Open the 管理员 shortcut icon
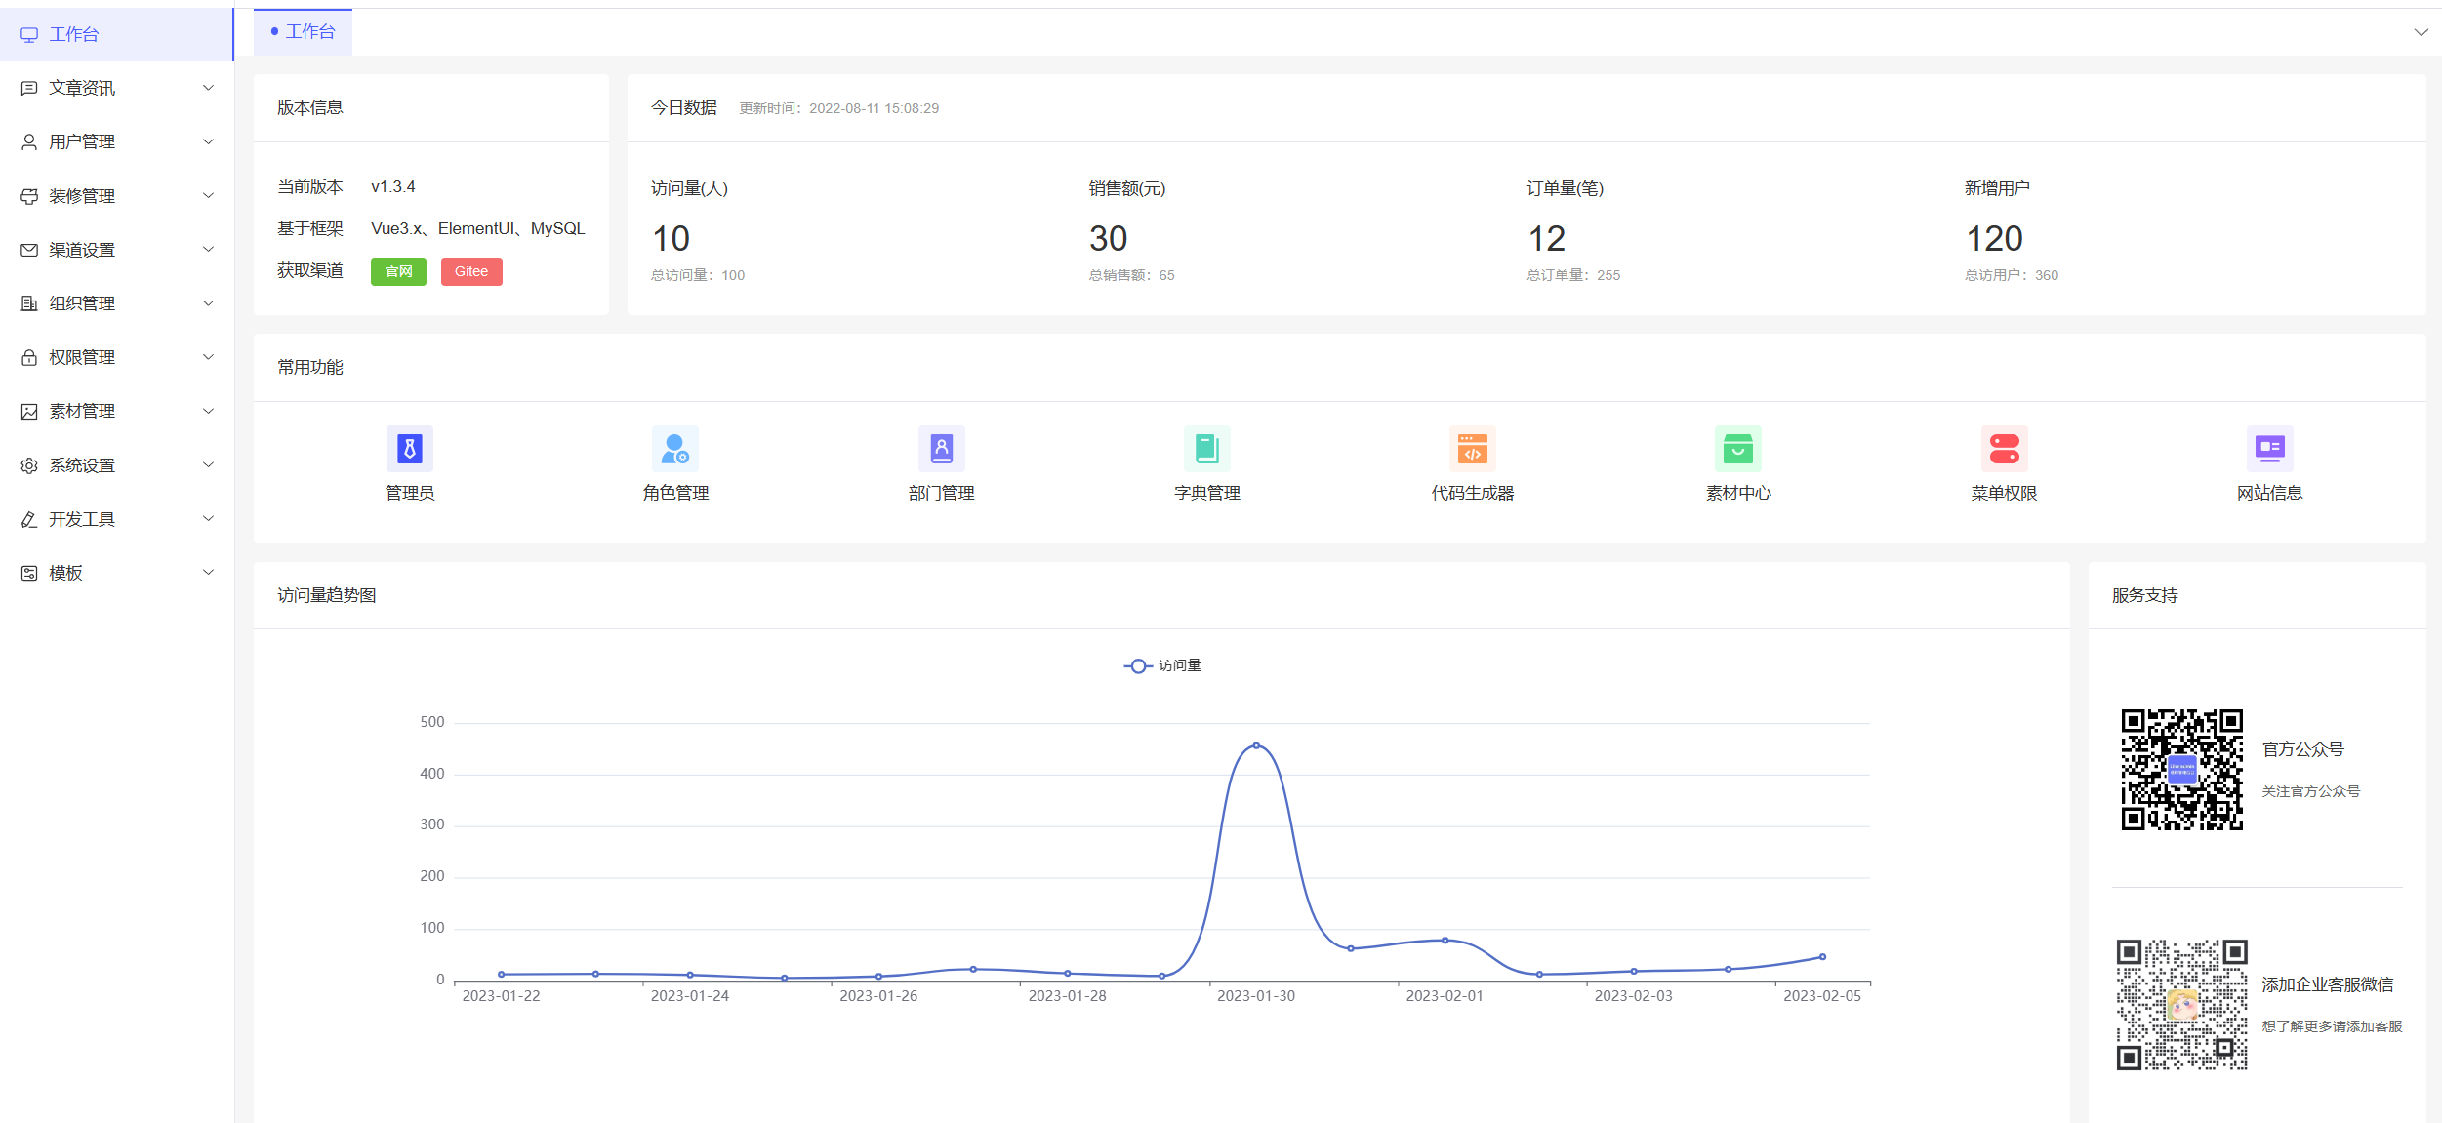The height and width of the screenshot is (1123, 2442). [x=410, y=449]
